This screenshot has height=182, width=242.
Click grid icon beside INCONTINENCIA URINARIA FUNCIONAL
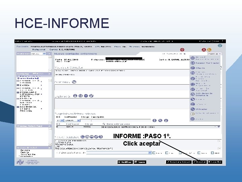[x=18, y=107]
